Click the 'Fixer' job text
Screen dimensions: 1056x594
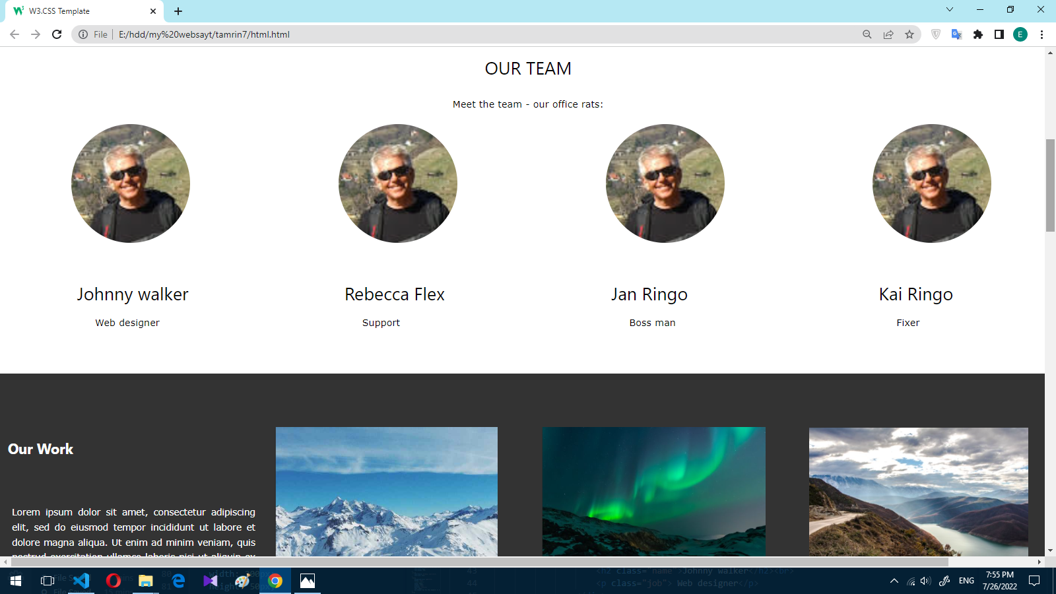[908, 323]
